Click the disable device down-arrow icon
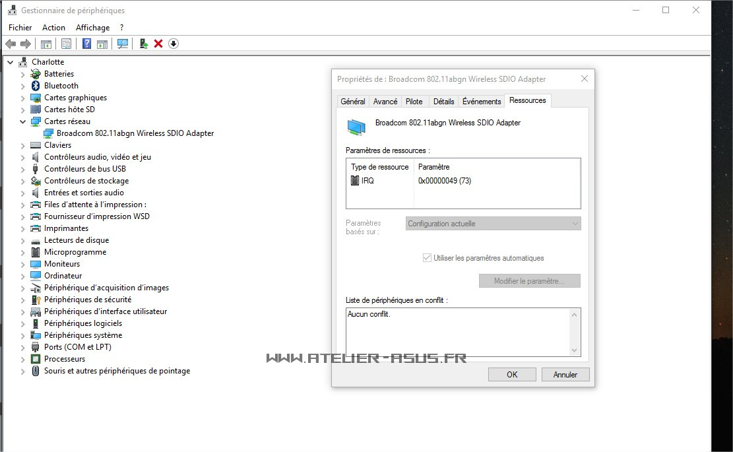The width and height of the screenshot is (733, 452). coord(174,44)
